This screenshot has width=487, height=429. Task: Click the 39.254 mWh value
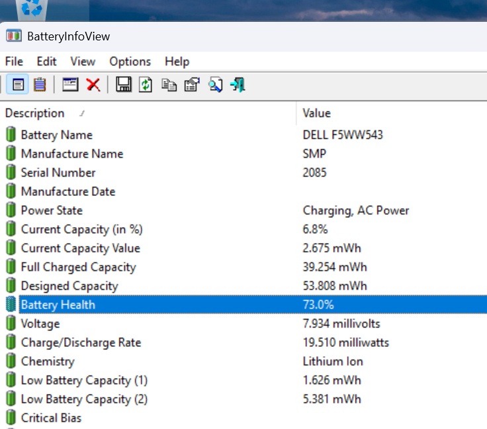point(335,267)
